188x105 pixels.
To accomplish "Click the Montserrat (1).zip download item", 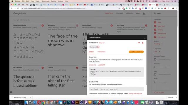I will coord(20,98).
